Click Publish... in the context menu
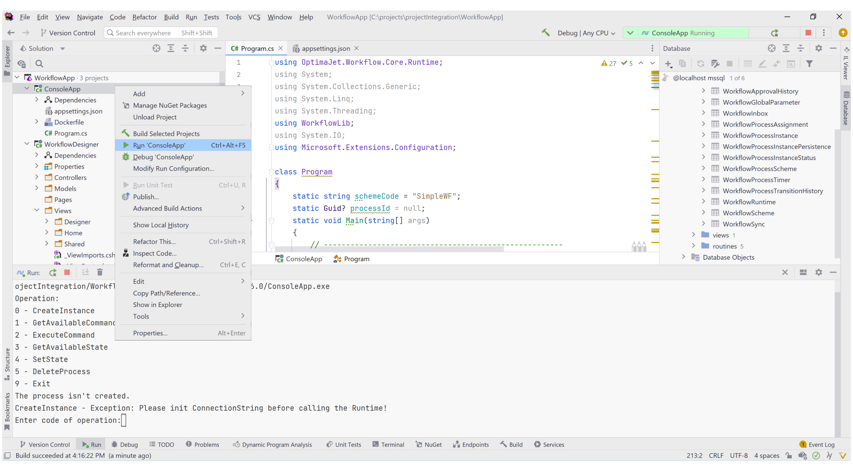This screenshot has height=471, width=853. (x=183, y=197)
